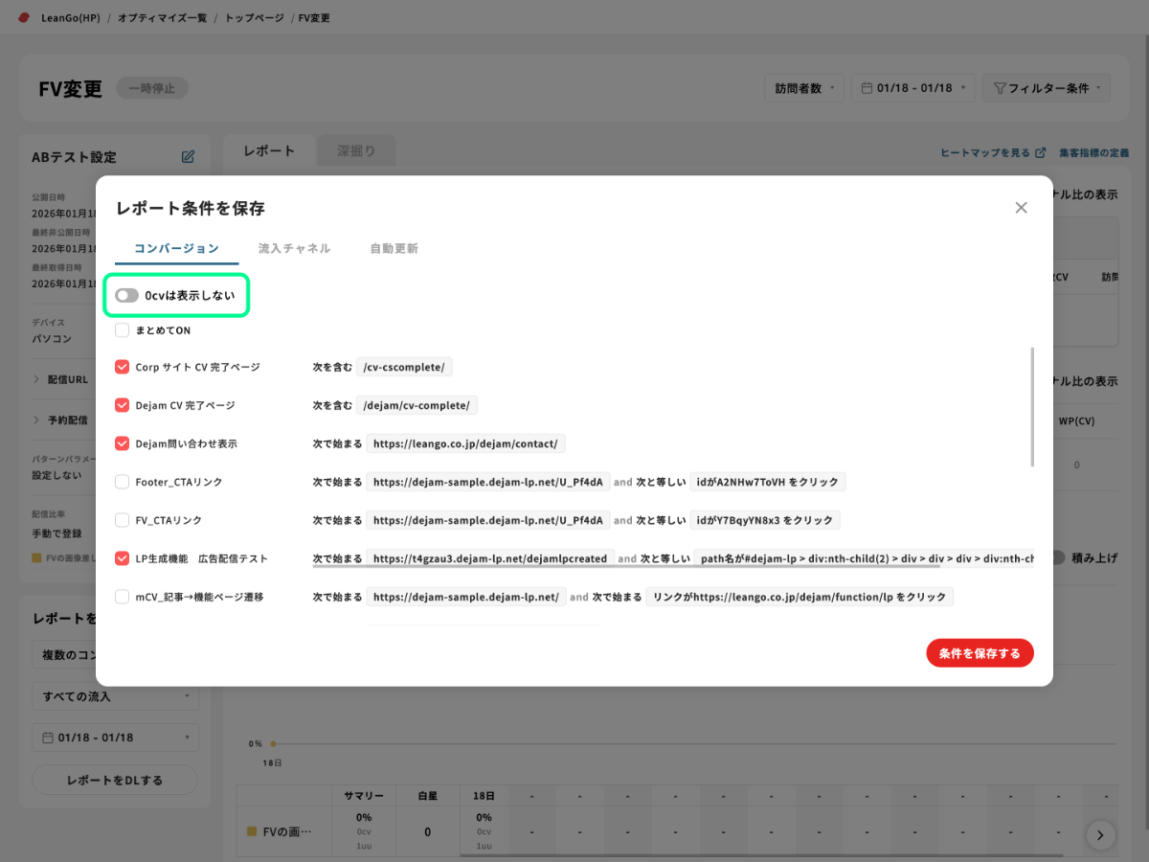Click the /dejam/cv-complete/ condition value

pos(417,405)
